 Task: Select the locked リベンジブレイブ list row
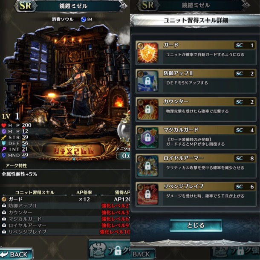(66, 231)
